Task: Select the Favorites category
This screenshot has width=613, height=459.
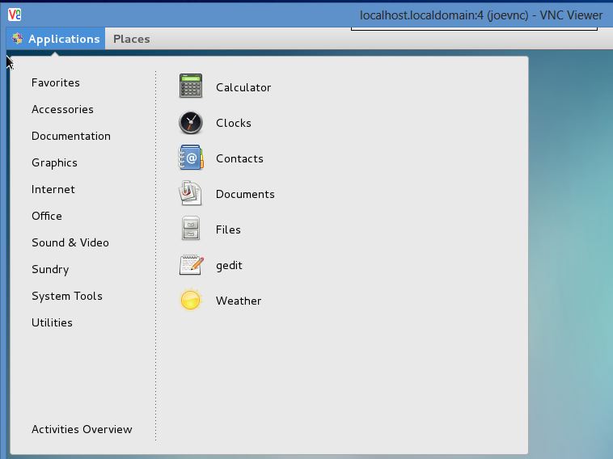Action: [56, 82]
